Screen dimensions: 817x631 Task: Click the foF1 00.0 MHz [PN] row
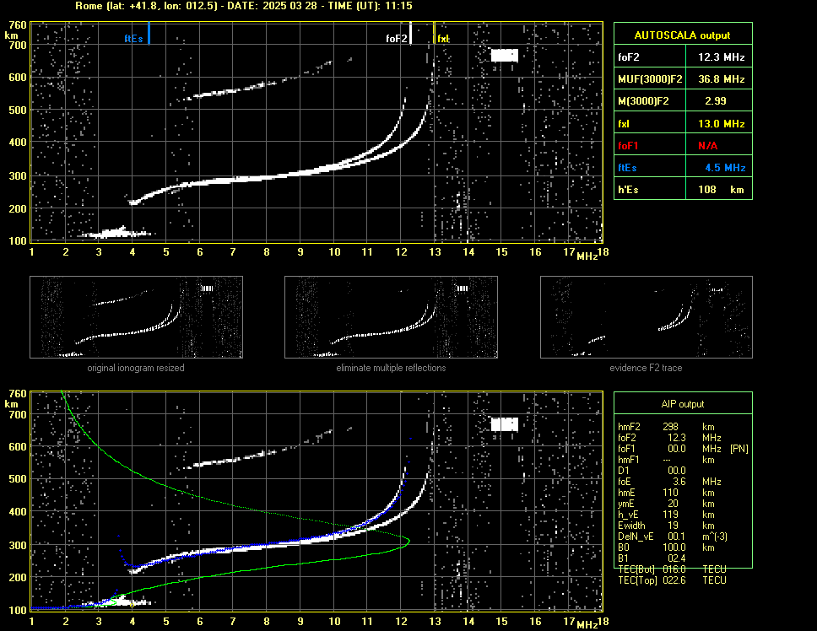pyautogui.click(x=683, y=449)
